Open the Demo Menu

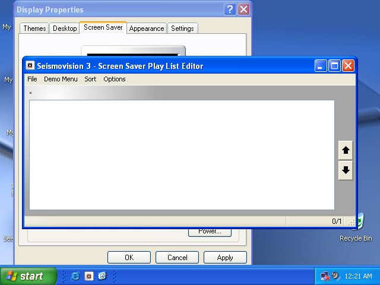coord(61,79)
